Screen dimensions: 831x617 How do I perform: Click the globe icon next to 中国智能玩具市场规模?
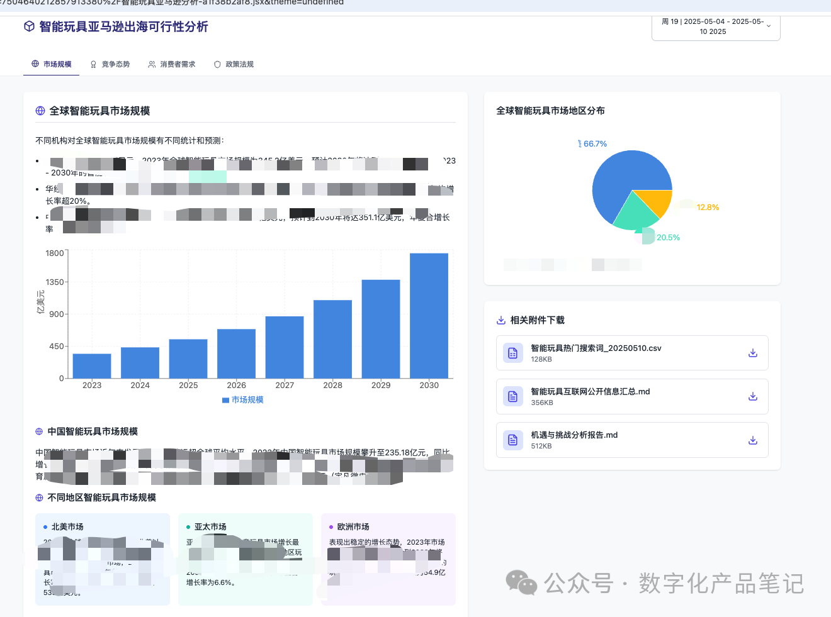39,431
